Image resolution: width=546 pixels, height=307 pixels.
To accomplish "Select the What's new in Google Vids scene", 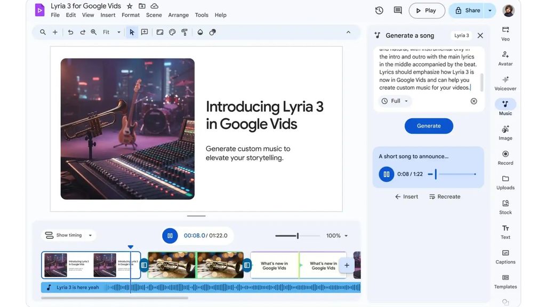I will (x=275, y=265).
